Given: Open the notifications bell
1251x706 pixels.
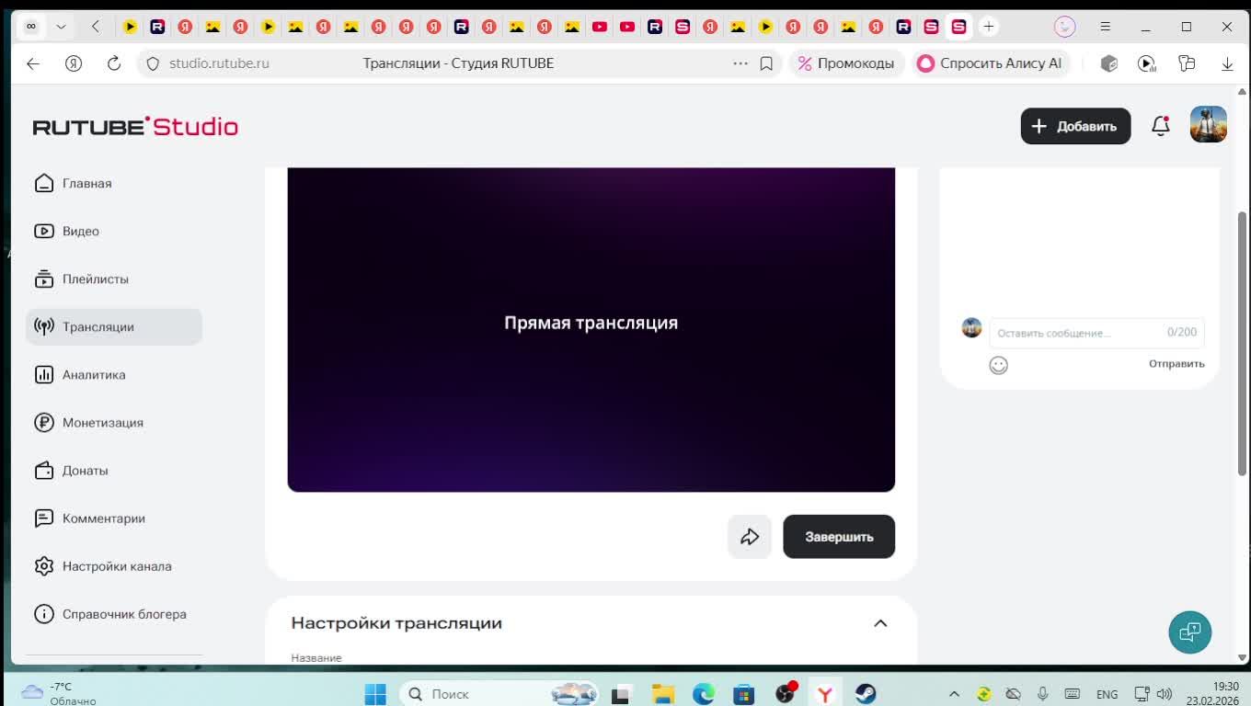Looking at the screenshot, I should coord(1161,126).
